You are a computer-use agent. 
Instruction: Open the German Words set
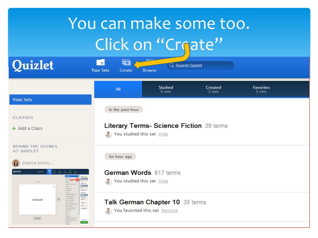click(128, 173)
